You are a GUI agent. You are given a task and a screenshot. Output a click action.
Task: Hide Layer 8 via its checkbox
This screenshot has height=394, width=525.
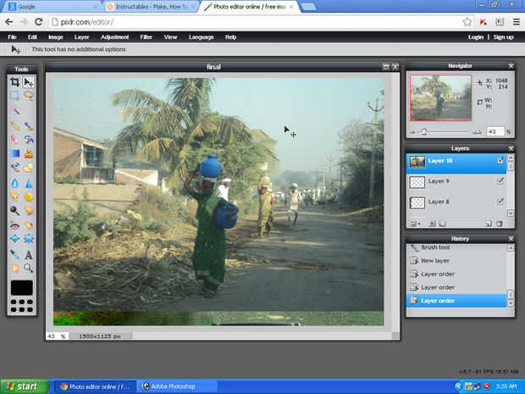500,202
